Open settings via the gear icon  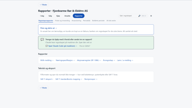(x=151, y=16)
